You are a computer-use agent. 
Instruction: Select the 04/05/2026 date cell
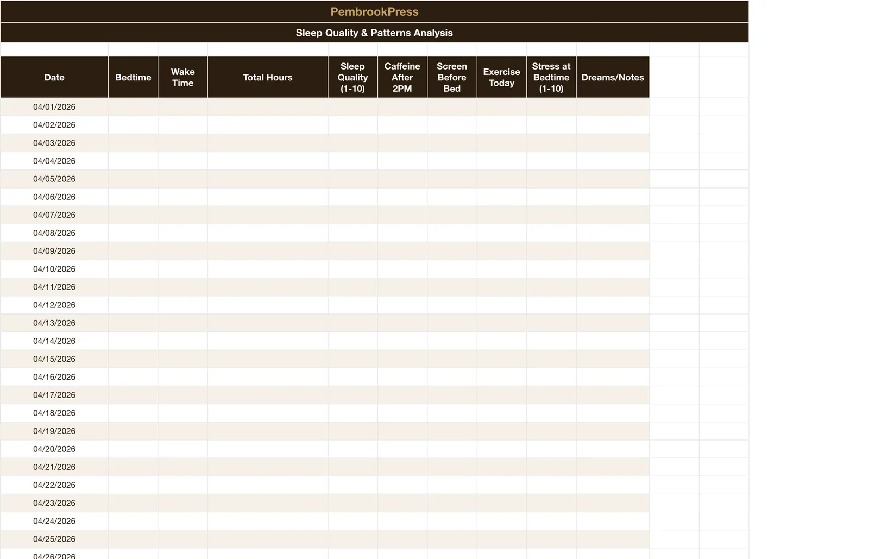coord(54,179)
